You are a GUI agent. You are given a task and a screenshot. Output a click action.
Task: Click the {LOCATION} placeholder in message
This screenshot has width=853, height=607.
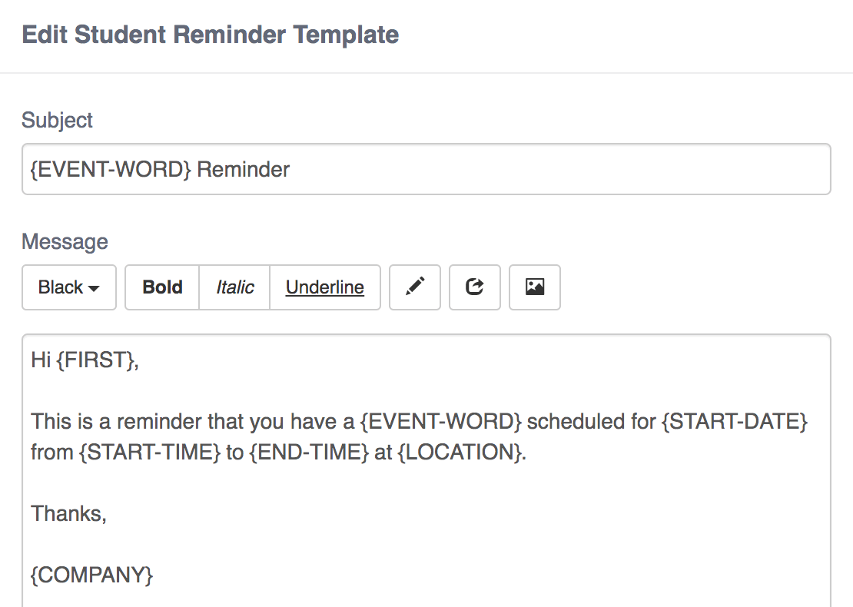pos(460,453)
